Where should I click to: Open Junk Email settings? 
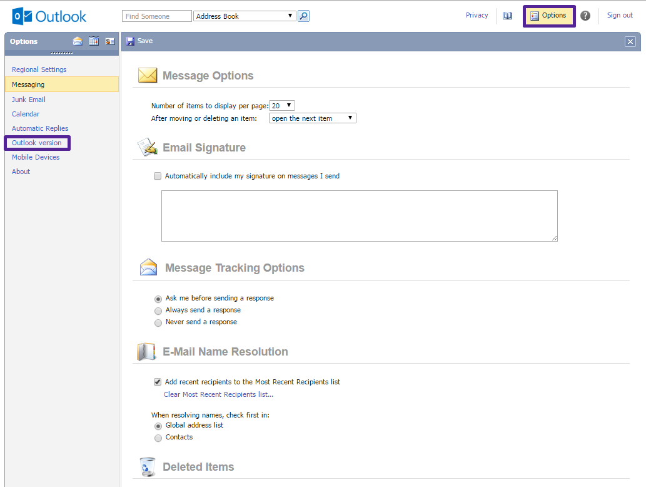[x=28, y=100]
